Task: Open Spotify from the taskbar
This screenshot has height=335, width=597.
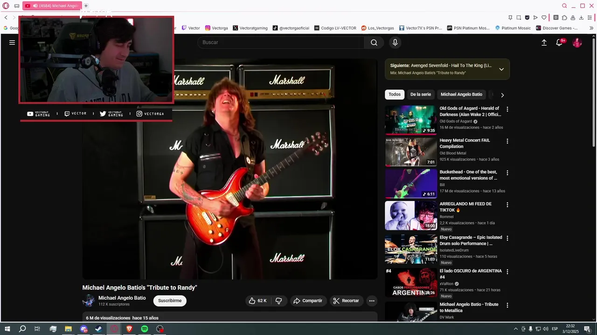Action: click(145, 329)
